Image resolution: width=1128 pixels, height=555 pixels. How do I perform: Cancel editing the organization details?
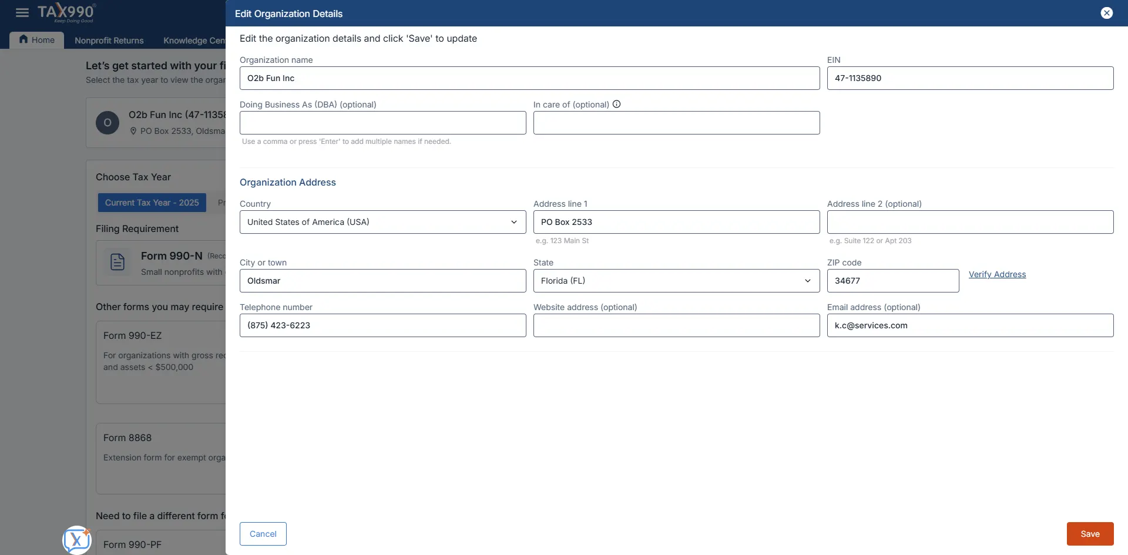pyautogui.click(x=263, y=533)
